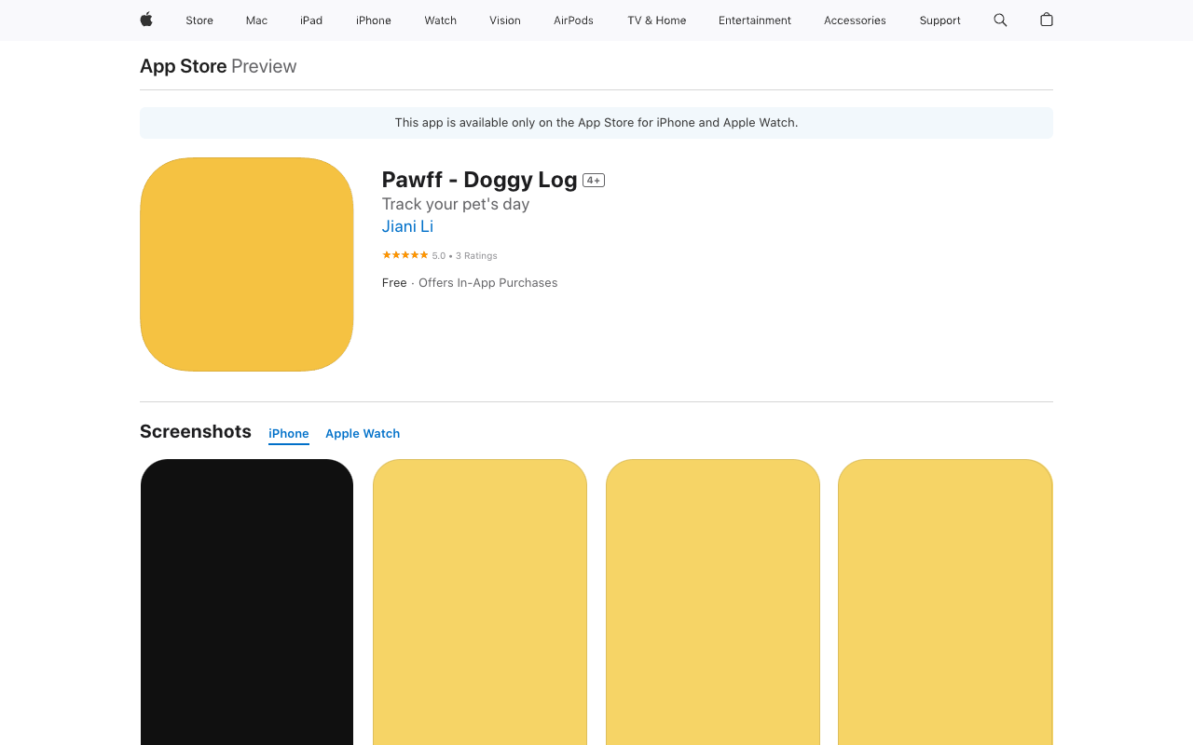Image resolution: width=1193 pixels, height=745 pixels.
Task: Click the Screenshots section heading
Action: point(196,431)
